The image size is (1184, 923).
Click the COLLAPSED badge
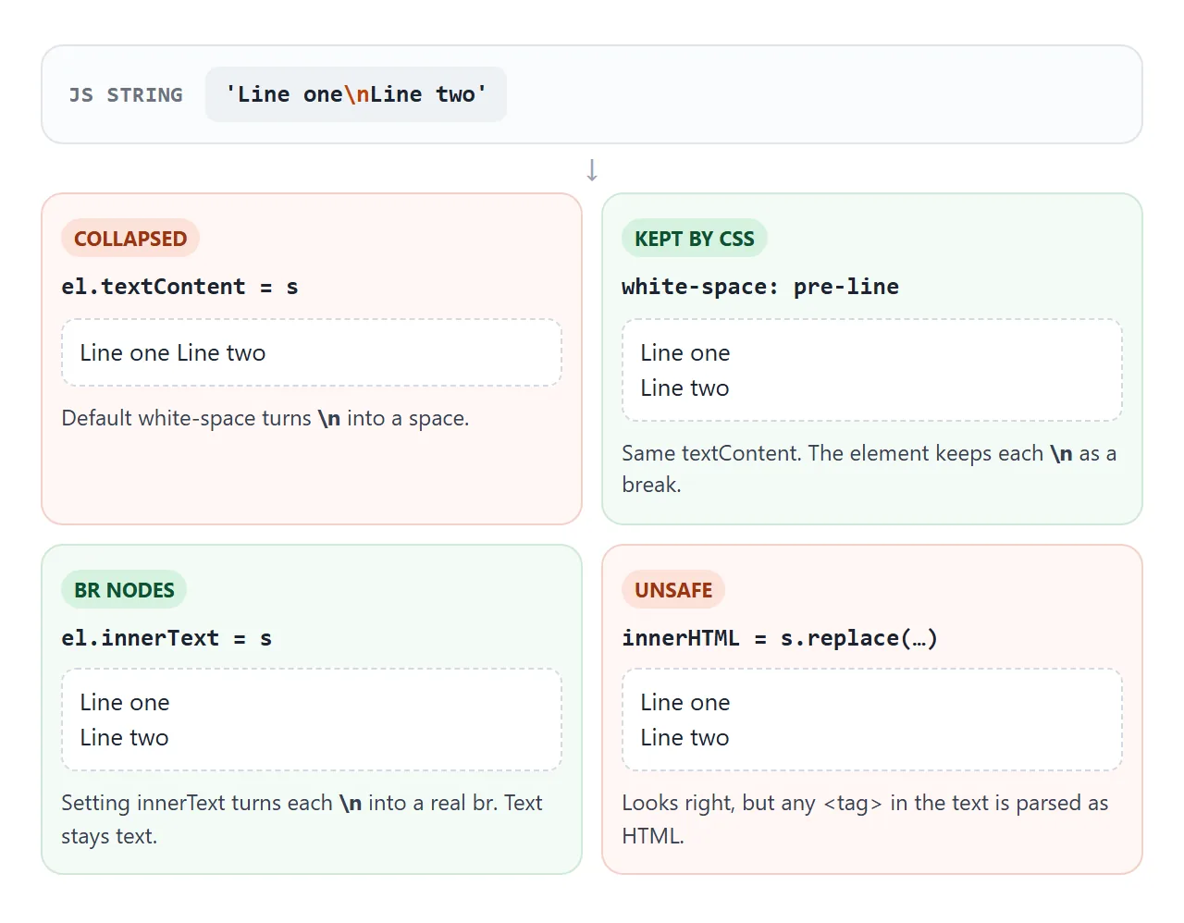(130, 239)
